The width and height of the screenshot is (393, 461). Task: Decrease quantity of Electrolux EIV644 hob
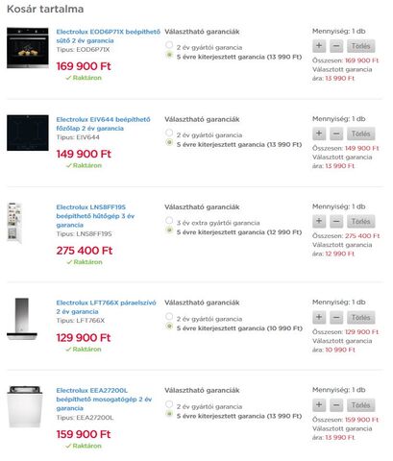pos(336,133)
